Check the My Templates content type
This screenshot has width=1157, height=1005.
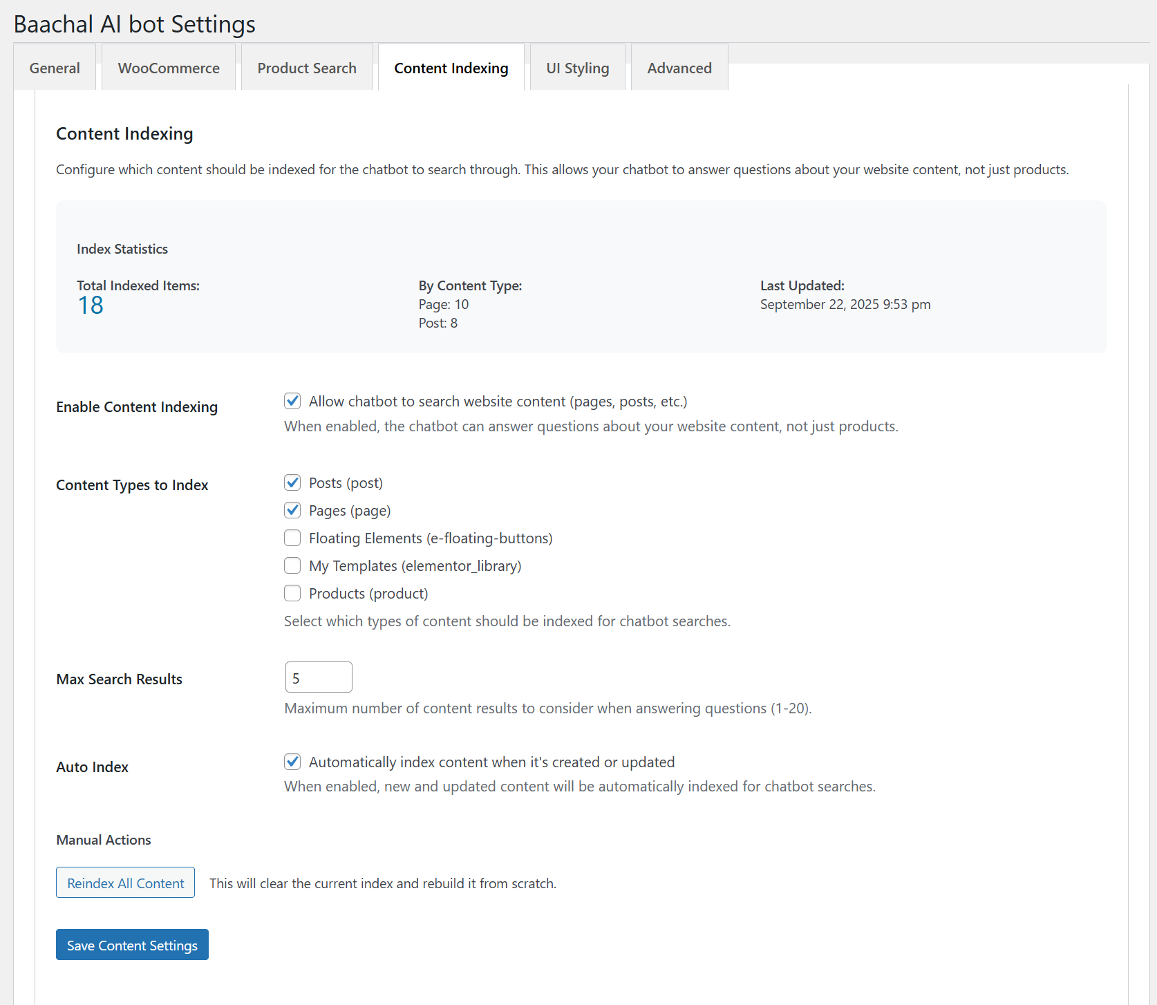(292, 565)
